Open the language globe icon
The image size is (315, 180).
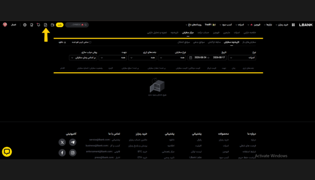[x=25, y=25]
